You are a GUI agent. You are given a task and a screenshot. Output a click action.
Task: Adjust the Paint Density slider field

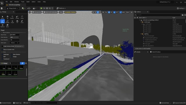point(15,37)
